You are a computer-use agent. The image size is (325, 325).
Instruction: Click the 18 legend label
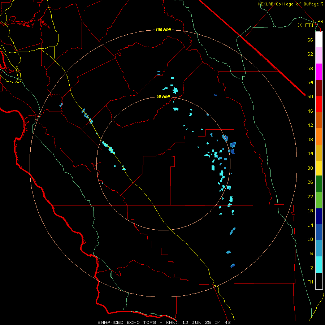(x=310, y=211)
